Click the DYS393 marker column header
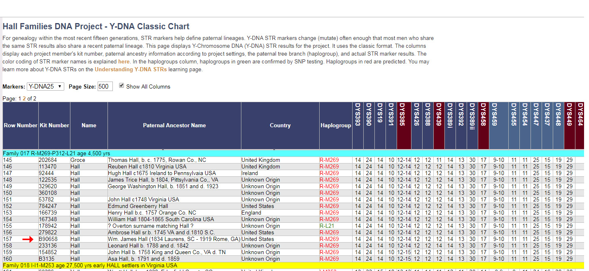 (358, 126)
